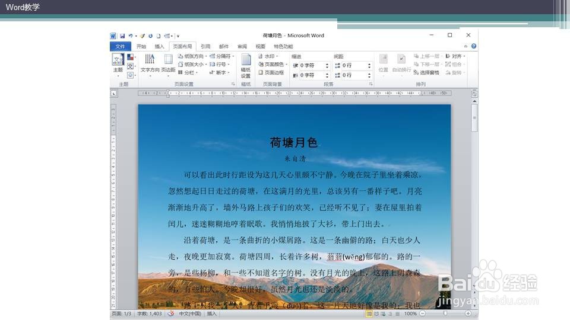Switch to Outline view icon
This screenshot has width=570, height=320.
click(391, 314)
